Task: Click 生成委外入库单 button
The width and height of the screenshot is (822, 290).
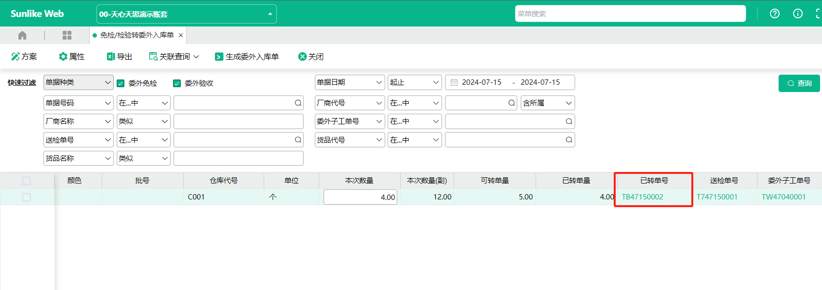Action: point(247,56)
